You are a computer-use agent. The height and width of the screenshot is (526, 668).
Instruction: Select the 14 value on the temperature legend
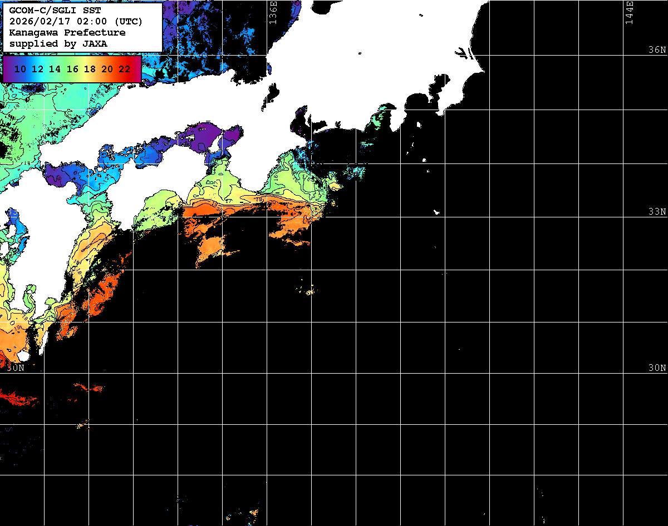point(55,69)
